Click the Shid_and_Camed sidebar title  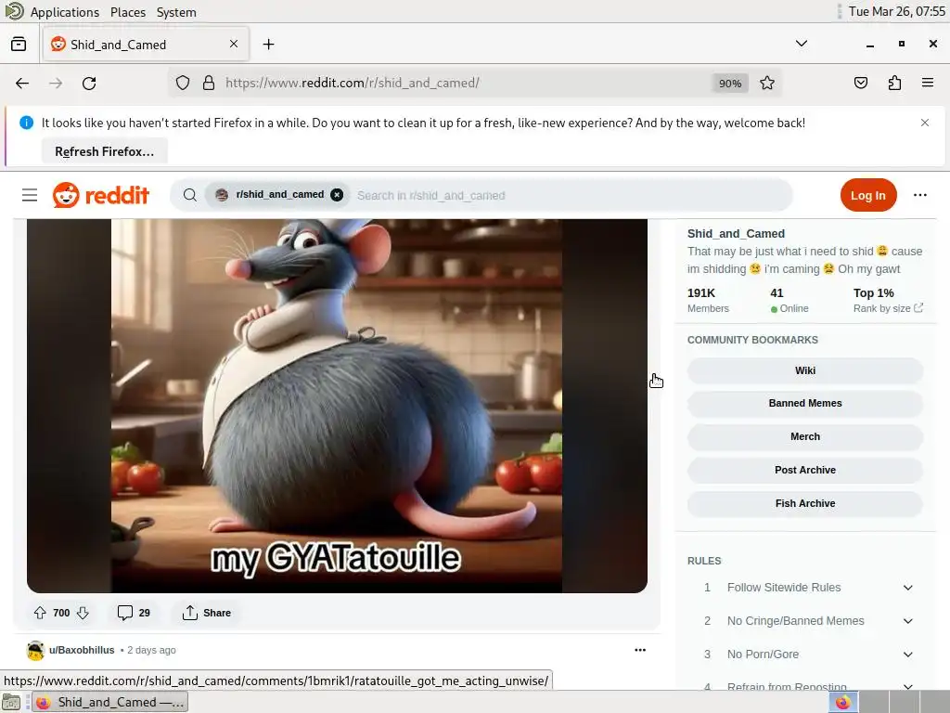click(736, 233)
